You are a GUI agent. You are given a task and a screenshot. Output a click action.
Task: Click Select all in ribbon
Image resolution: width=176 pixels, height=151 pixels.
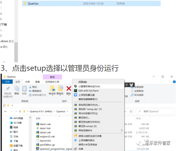137,87
